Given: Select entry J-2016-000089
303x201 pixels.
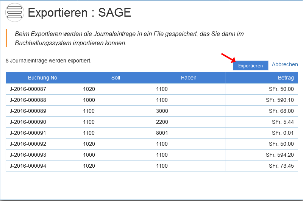Looking at the screenshot, I should 28,111.
